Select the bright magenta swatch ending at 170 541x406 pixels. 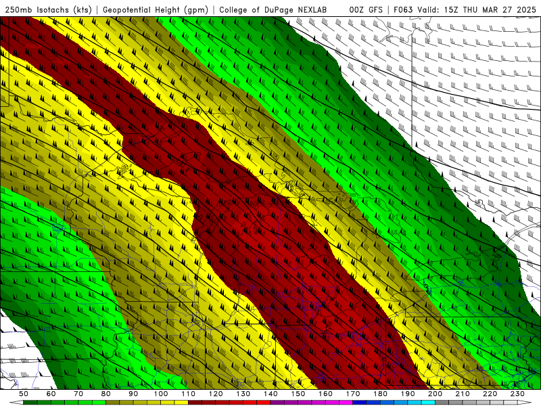[346, 402]
